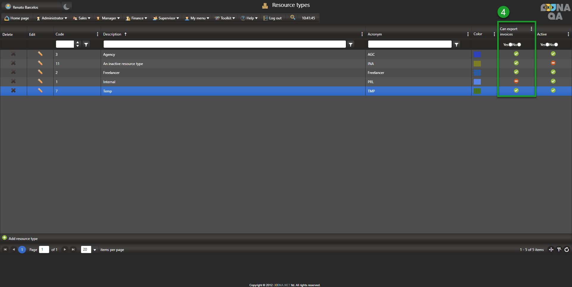This screenshot has height=287, width=572.
Task: Open the Acronym column options menu
Action: (x=468, y=34)
